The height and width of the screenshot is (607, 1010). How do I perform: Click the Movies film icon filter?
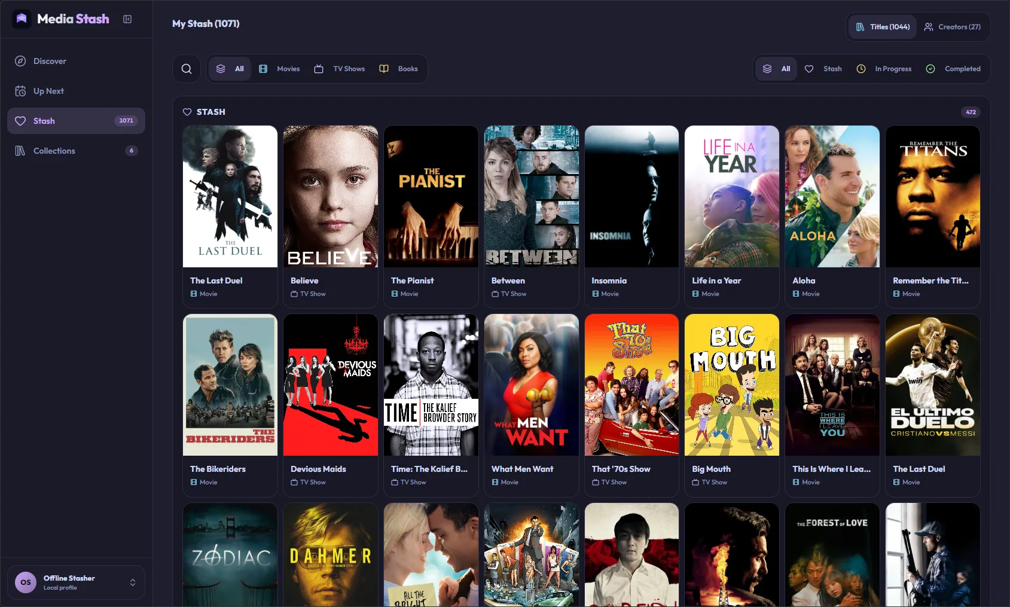pyautogui.click(x=263, y=69)
